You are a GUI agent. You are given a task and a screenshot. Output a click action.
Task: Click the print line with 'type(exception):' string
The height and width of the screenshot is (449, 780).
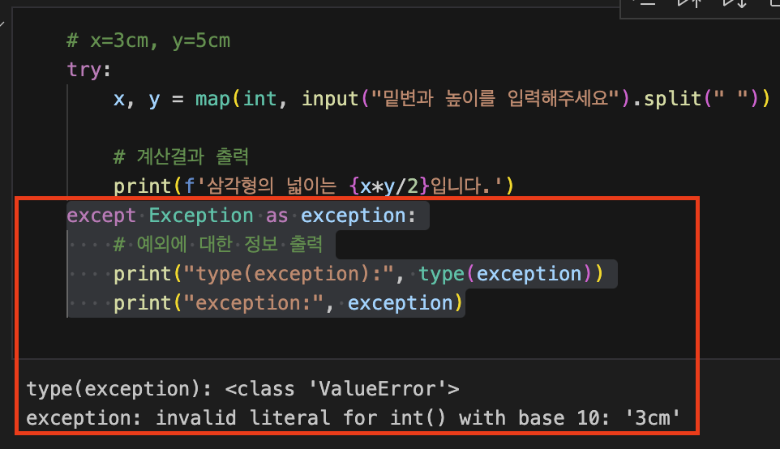tap(358, 274)
